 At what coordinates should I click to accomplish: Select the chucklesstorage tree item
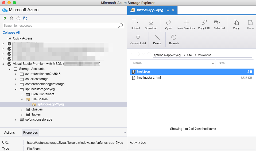pyautogui.click(x=37, y=79)
